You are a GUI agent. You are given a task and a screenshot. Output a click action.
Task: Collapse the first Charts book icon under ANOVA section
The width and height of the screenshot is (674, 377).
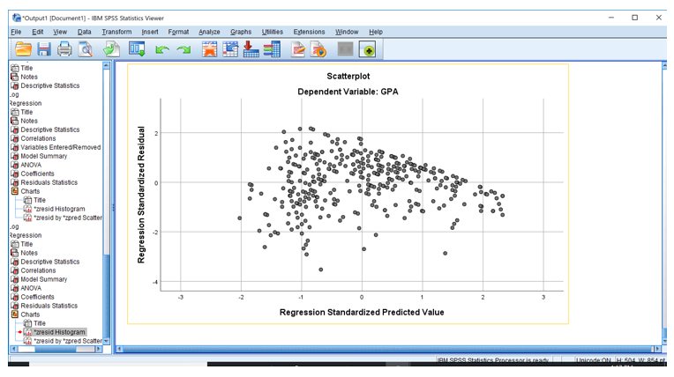15,191
